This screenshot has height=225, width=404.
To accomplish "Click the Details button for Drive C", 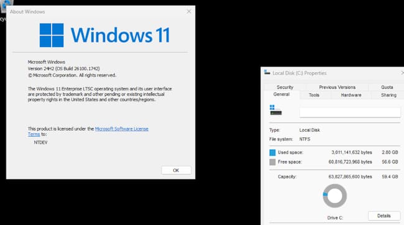I will coord(384,216).
